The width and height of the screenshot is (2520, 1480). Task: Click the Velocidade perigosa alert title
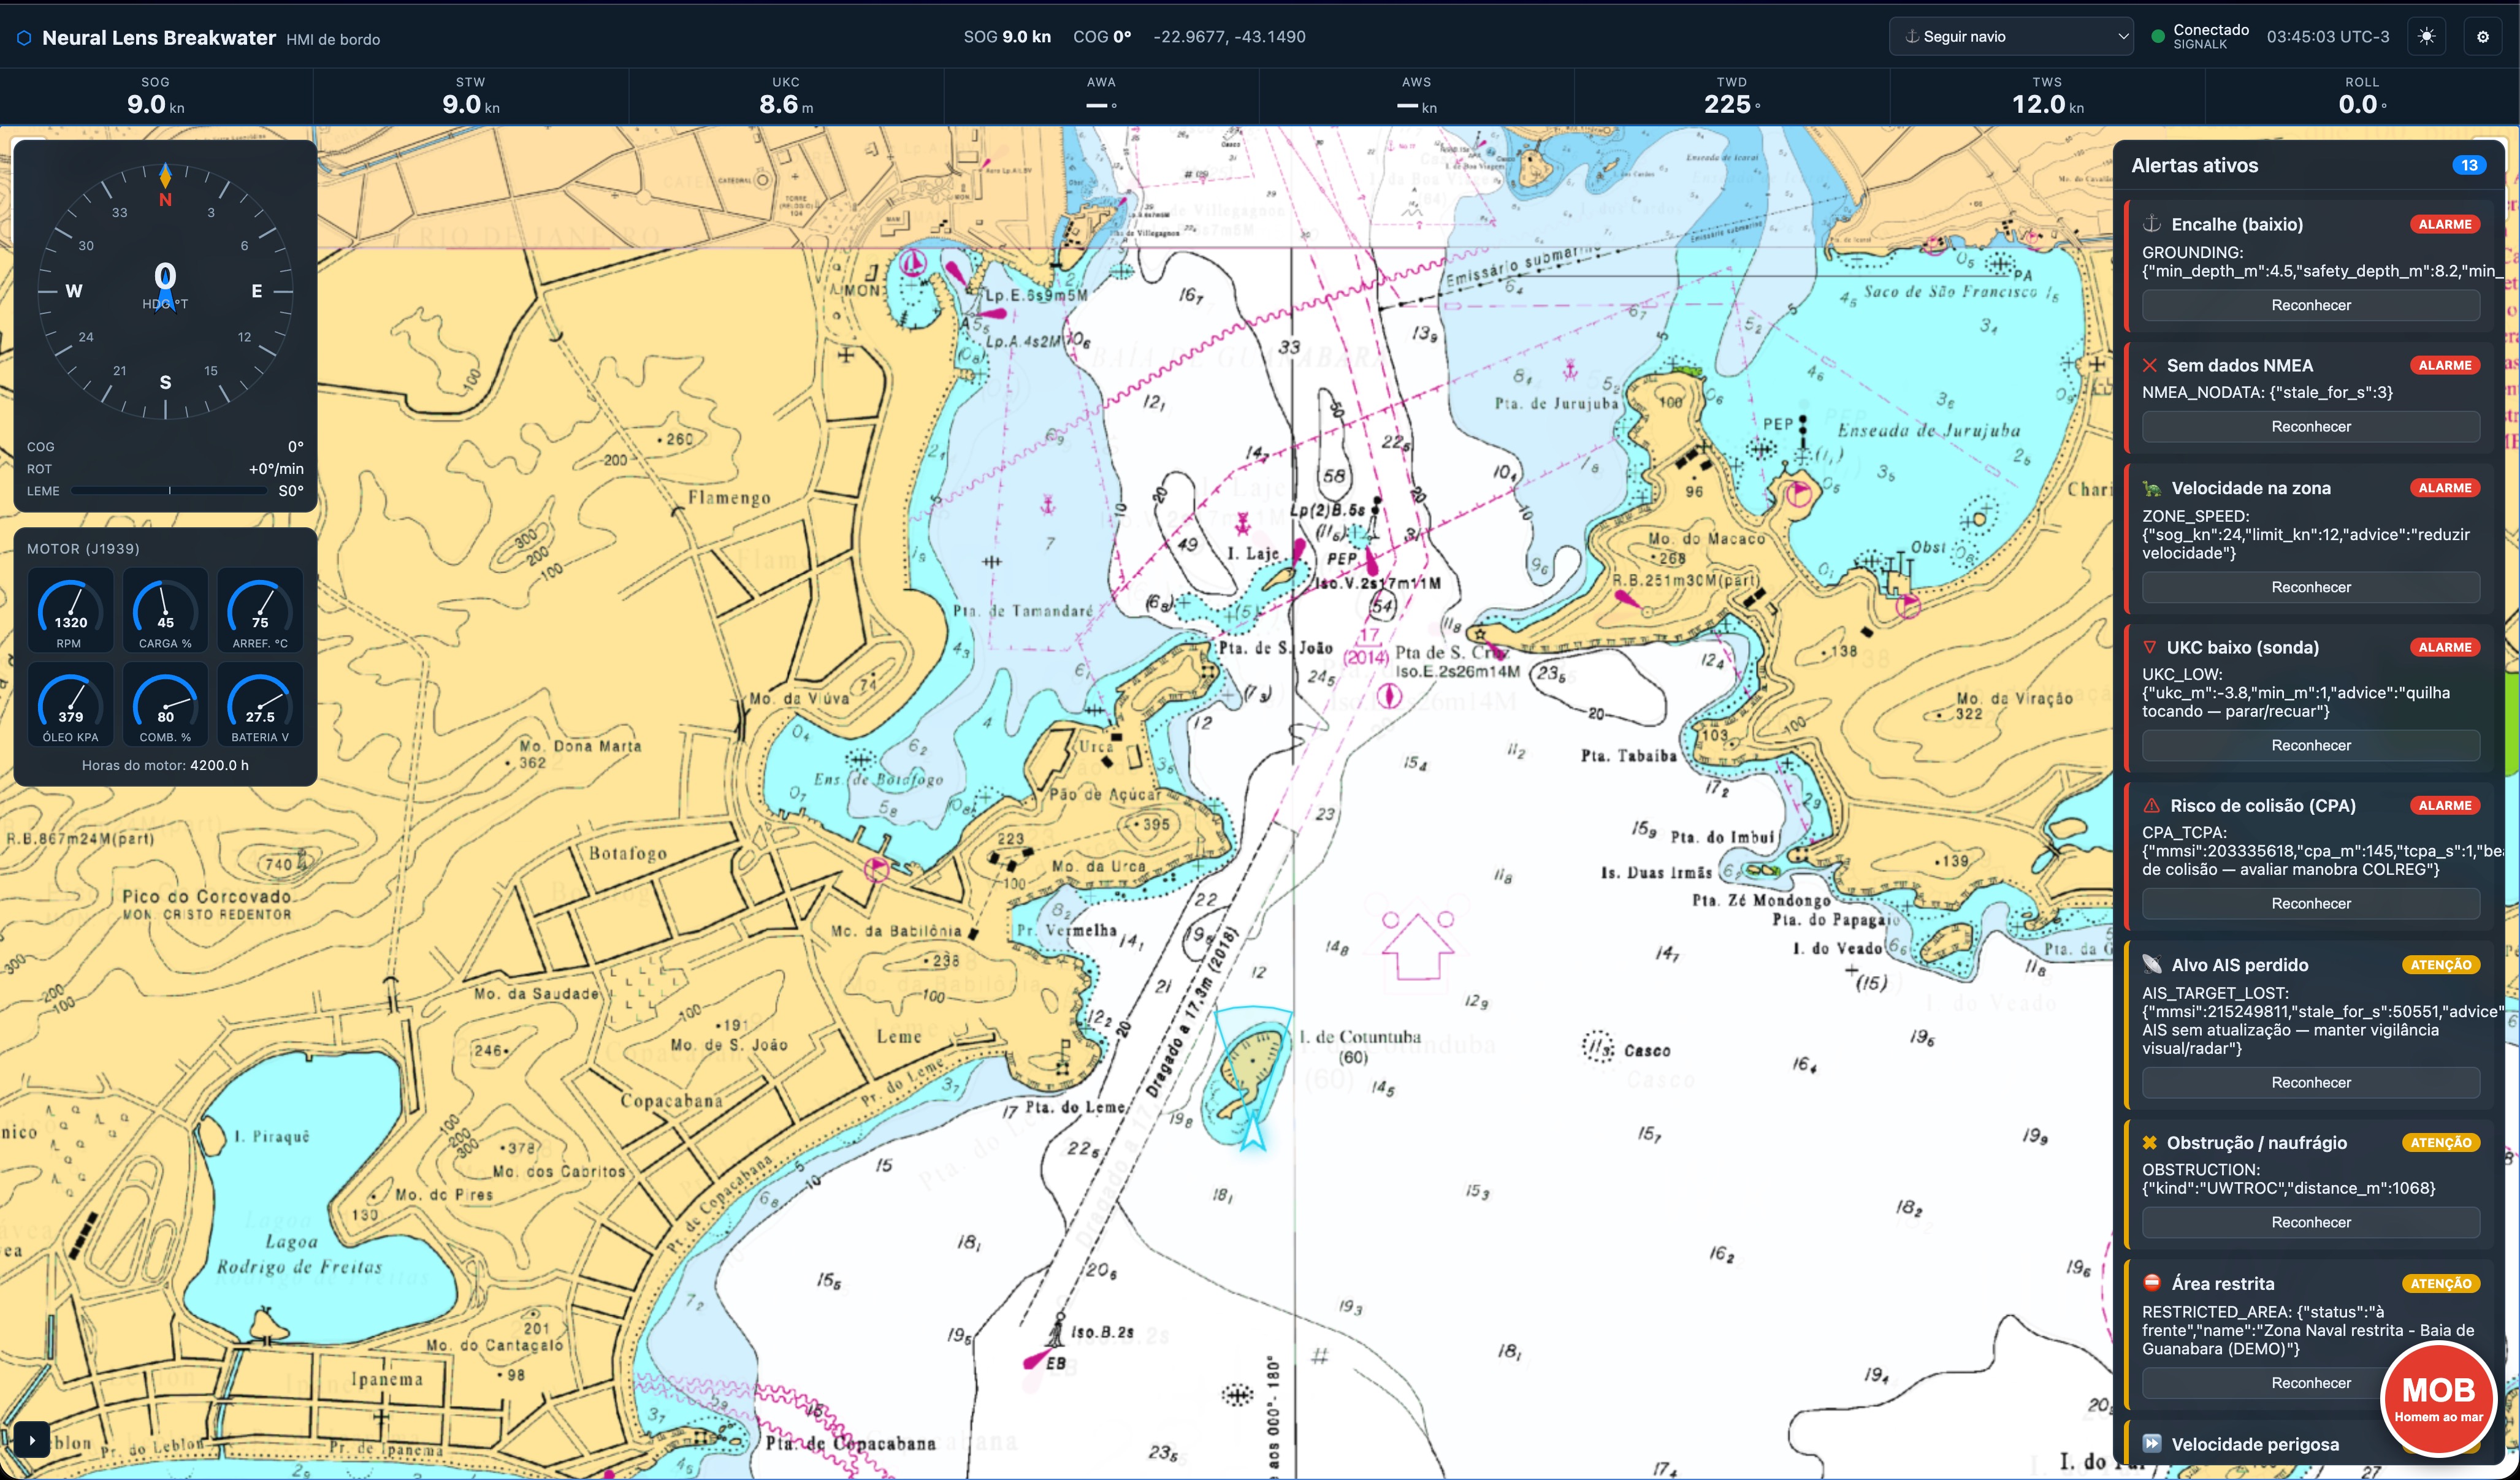click(x=2254, y=1444)
